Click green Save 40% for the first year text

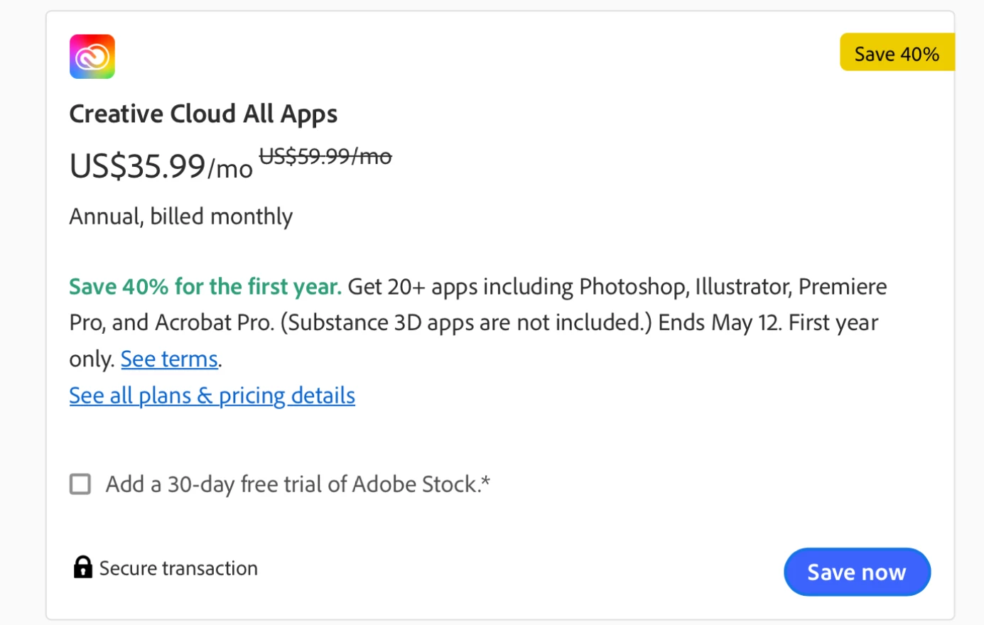205,287
